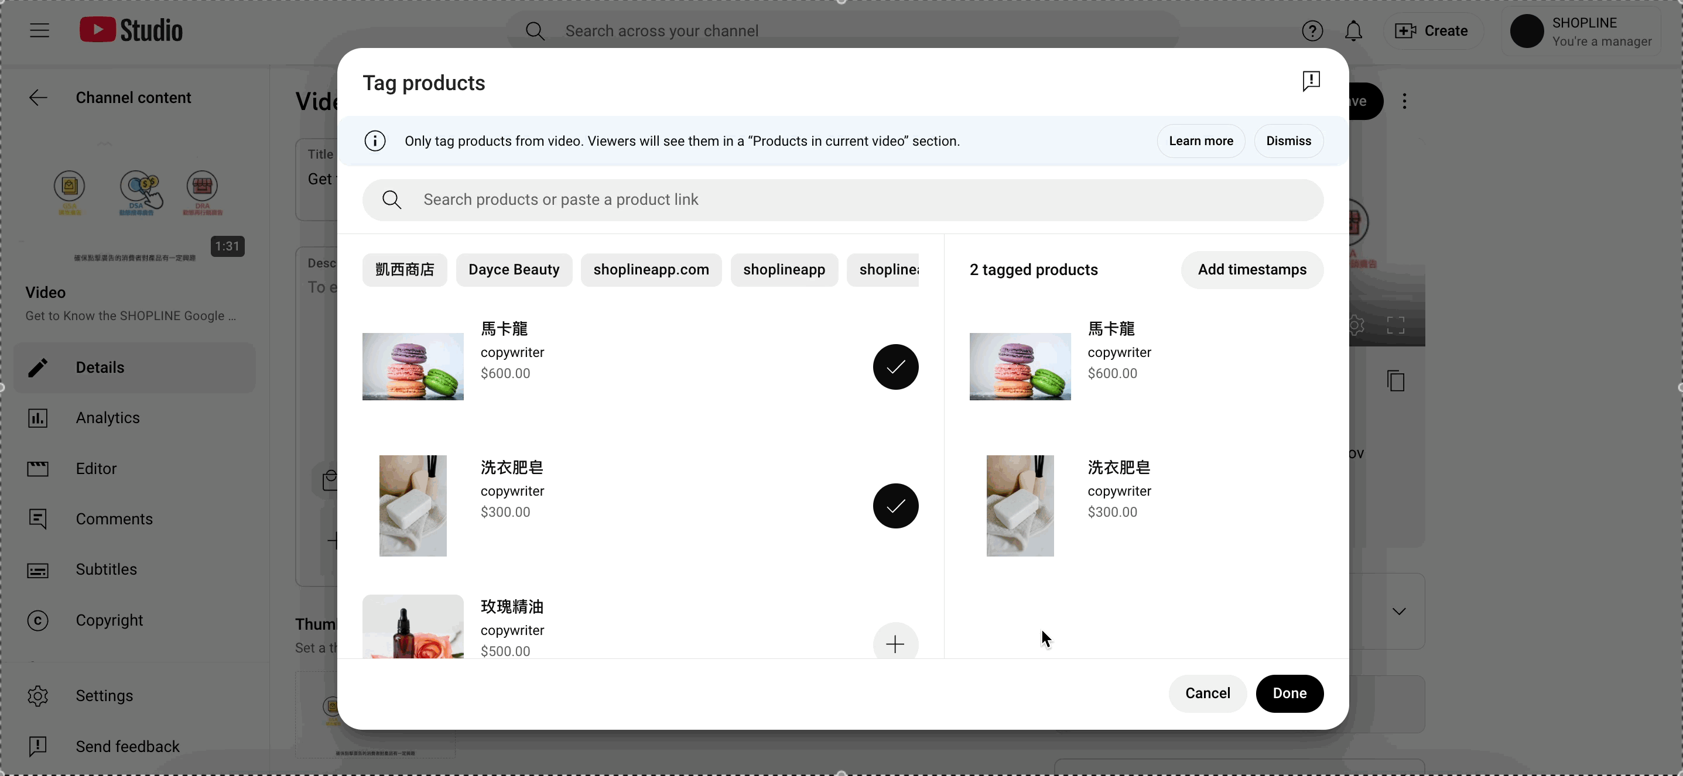The image size is (1683, 776).
Task: Click the 玫瑰精油 rose oil thumbnail
Action: click(x=413, y=627)
